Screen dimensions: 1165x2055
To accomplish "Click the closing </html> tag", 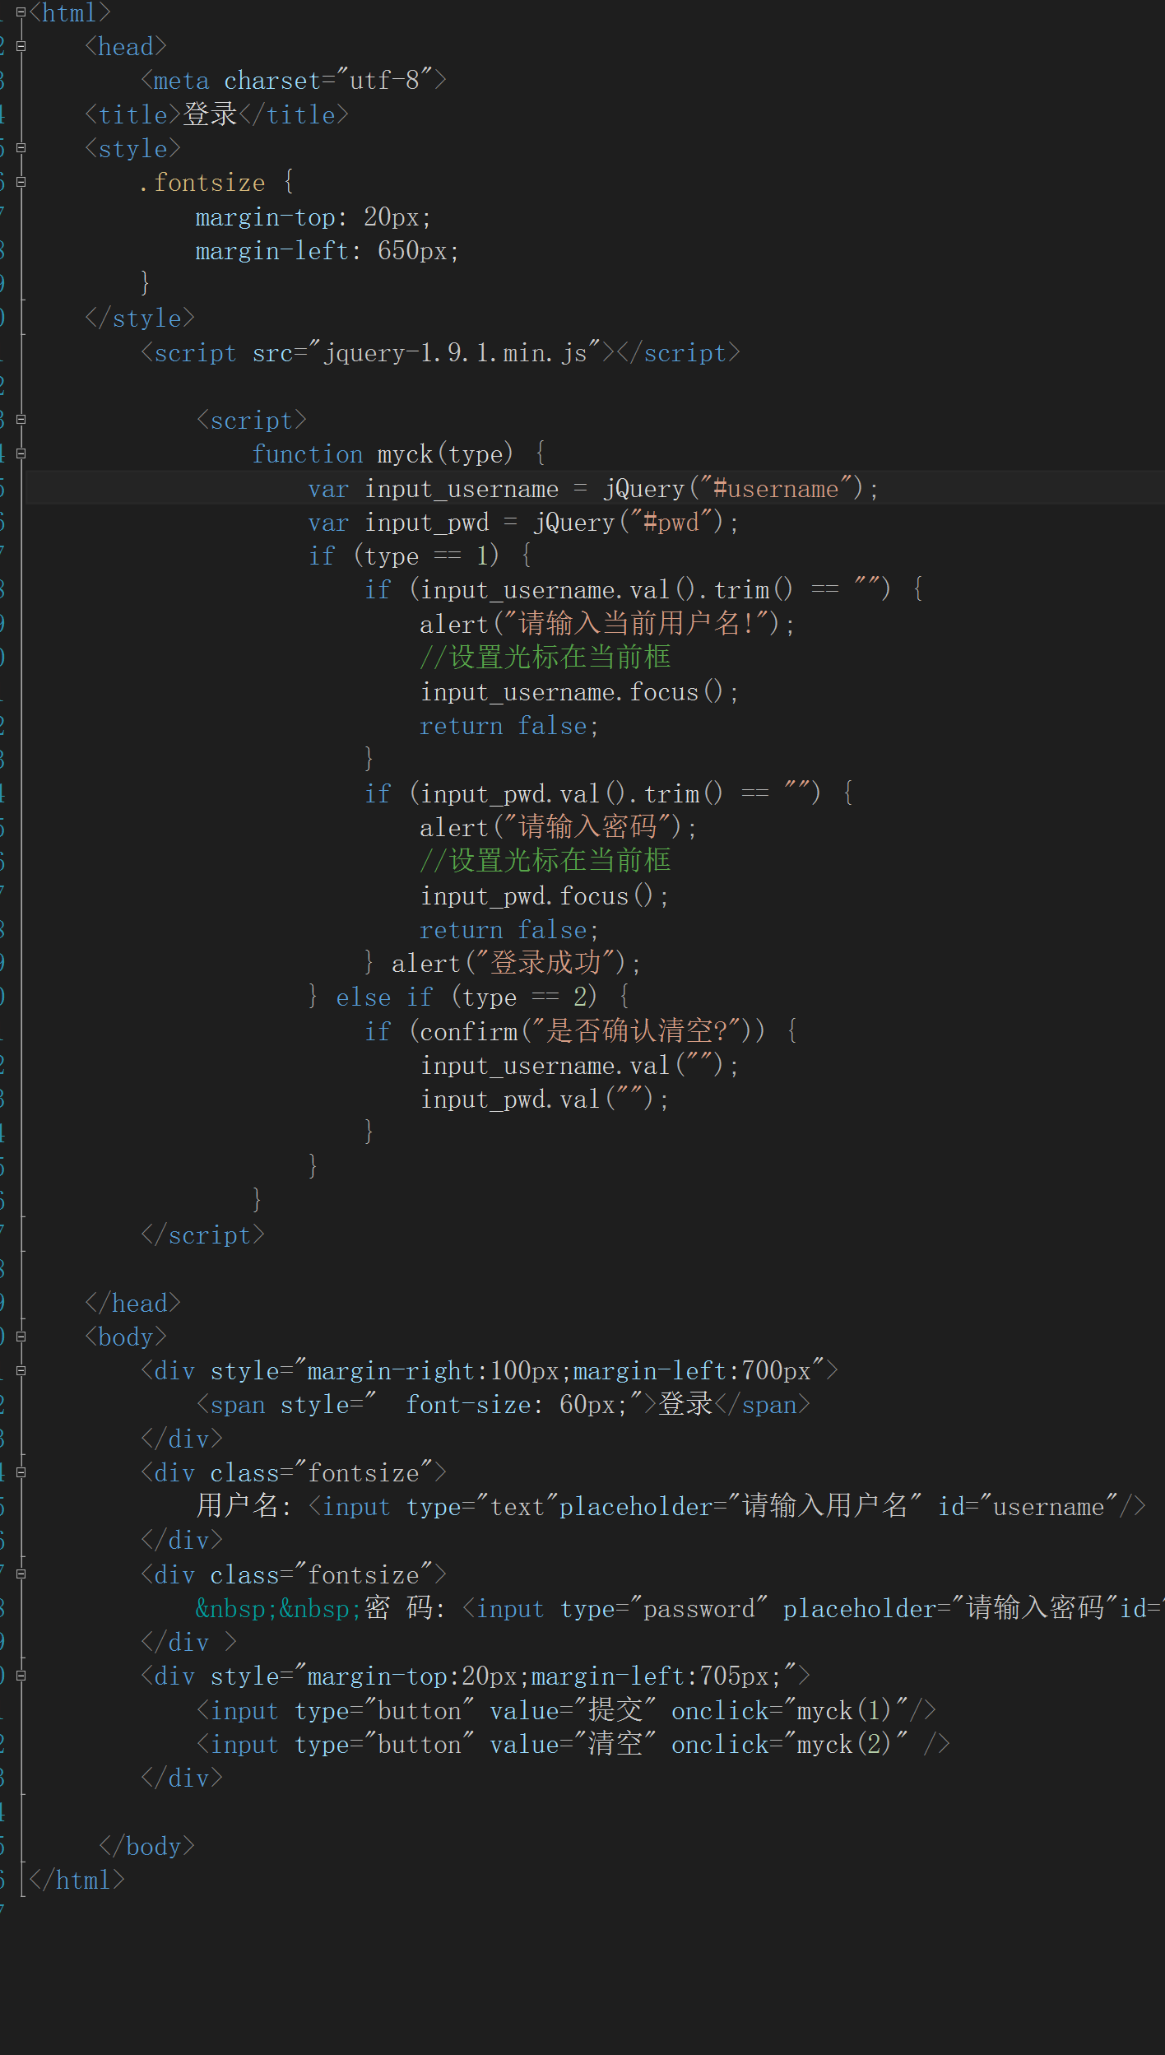I will point(77,1881).
